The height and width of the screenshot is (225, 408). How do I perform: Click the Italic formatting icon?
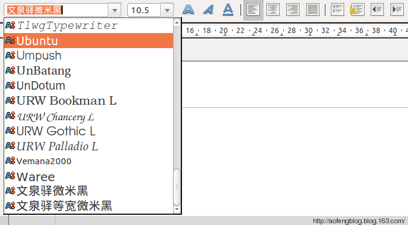pos(208,10)
